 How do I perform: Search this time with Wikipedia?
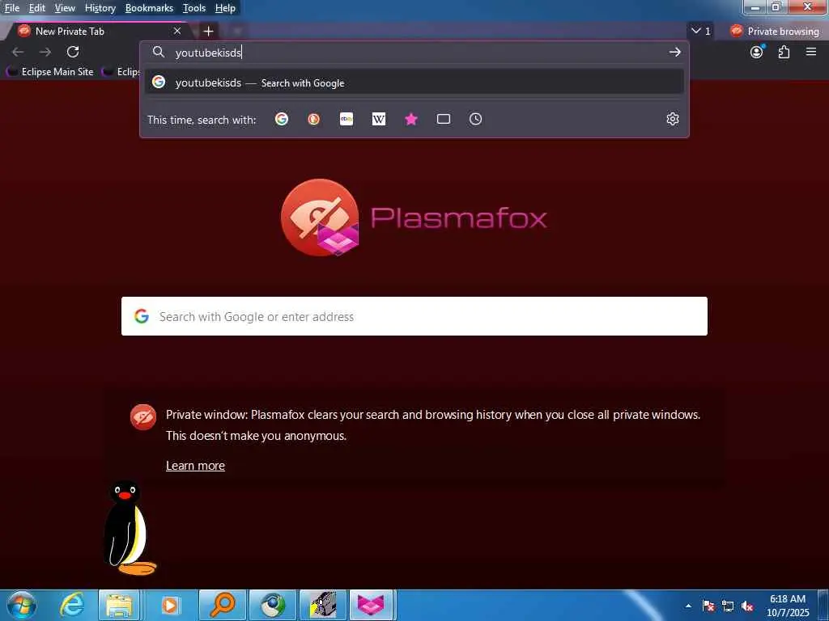[x=379, y=120]
